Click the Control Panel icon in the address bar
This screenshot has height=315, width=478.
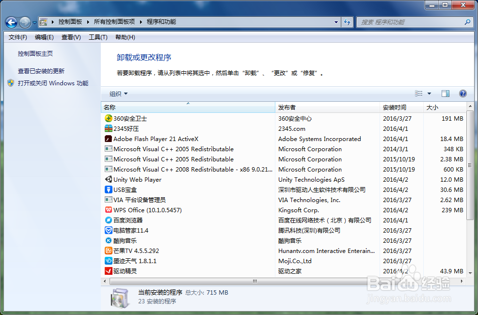pyautogui.click(x=44, y=22)
